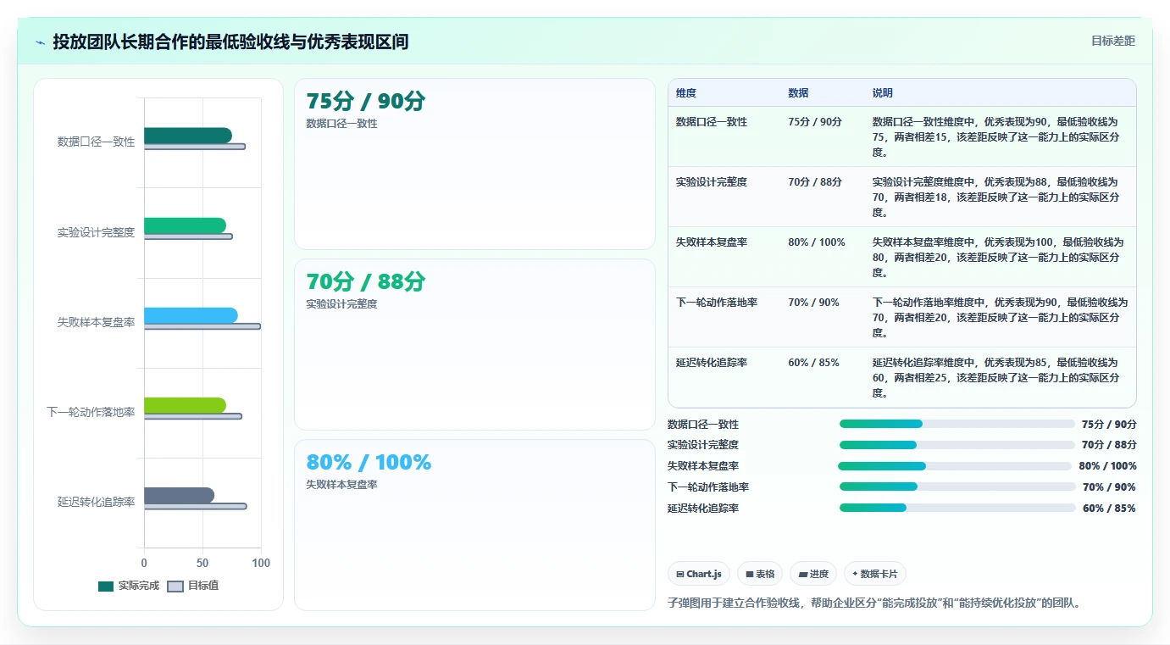Viewport: 1170px width, 645px height.
Task: Toggle the 实际完成 legend swatch
Action: [106, 586]
